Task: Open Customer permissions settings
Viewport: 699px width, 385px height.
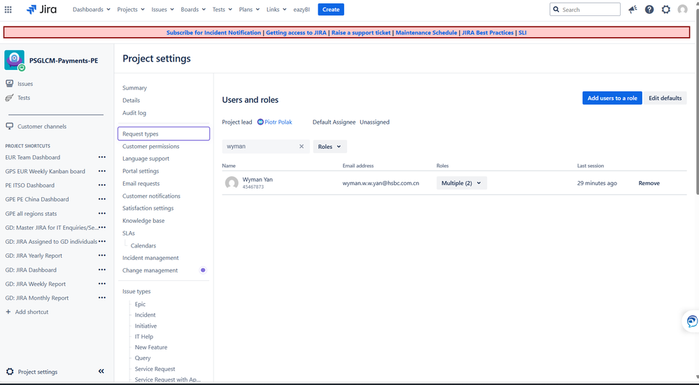Action: [150, 146]
